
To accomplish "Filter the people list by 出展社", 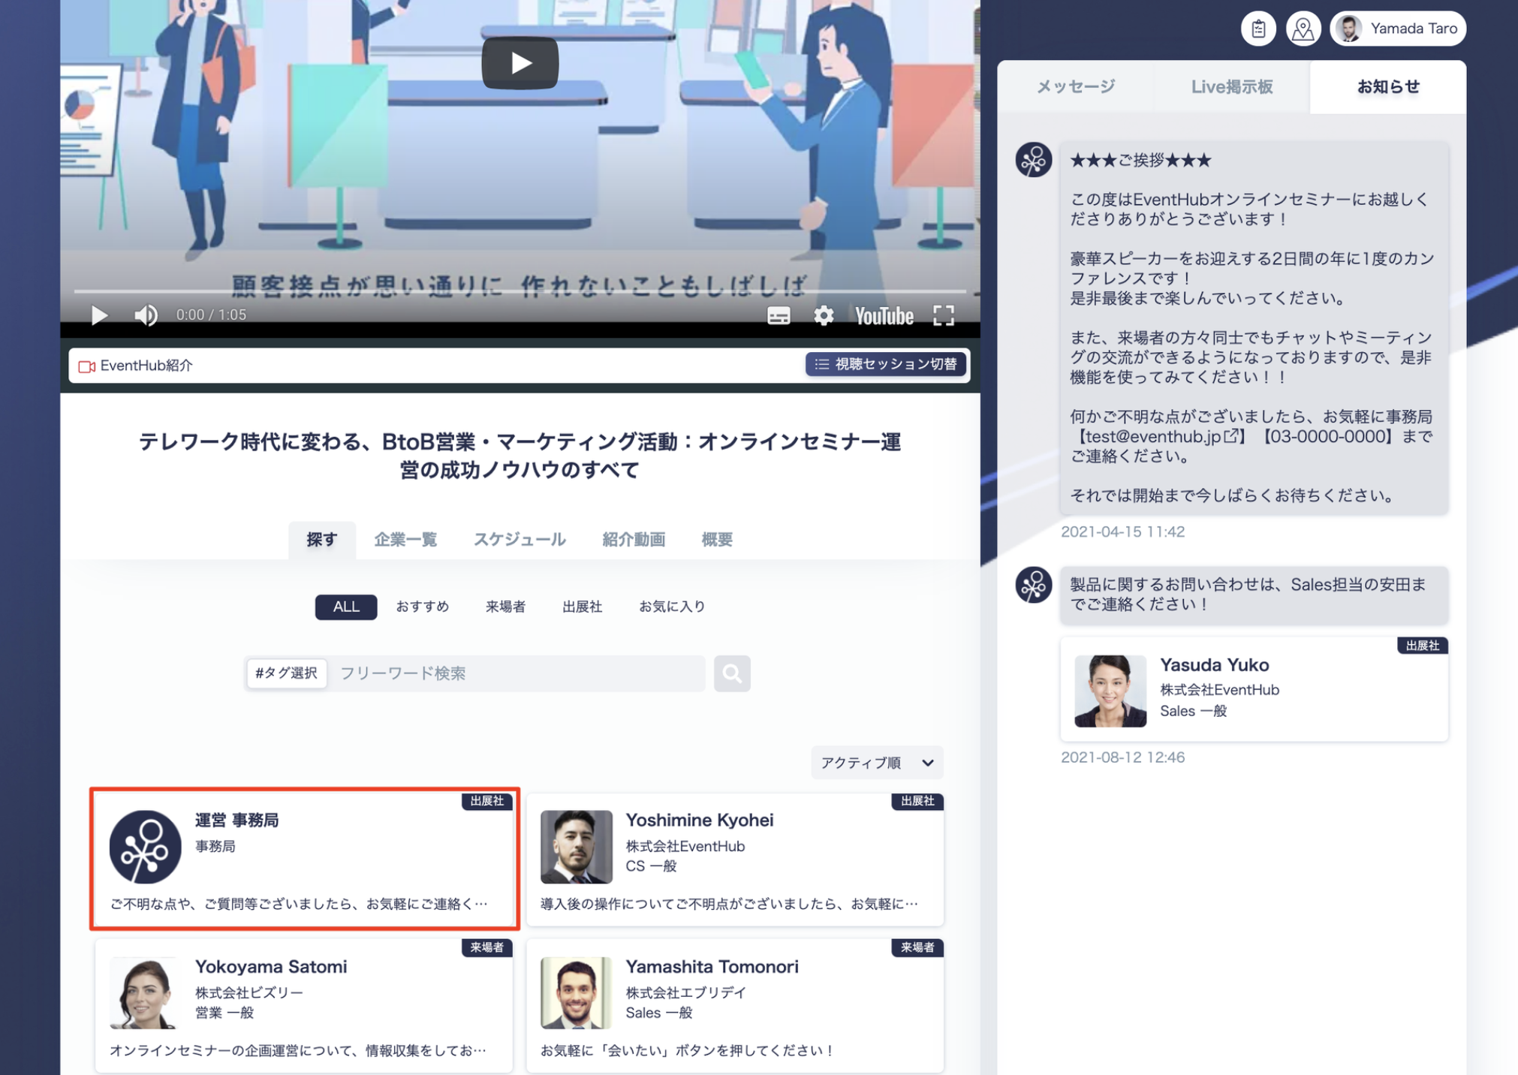I will coord(582,607).
